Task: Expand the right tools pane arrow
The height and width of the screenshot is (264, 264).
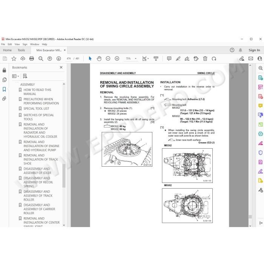Action: 261,223
